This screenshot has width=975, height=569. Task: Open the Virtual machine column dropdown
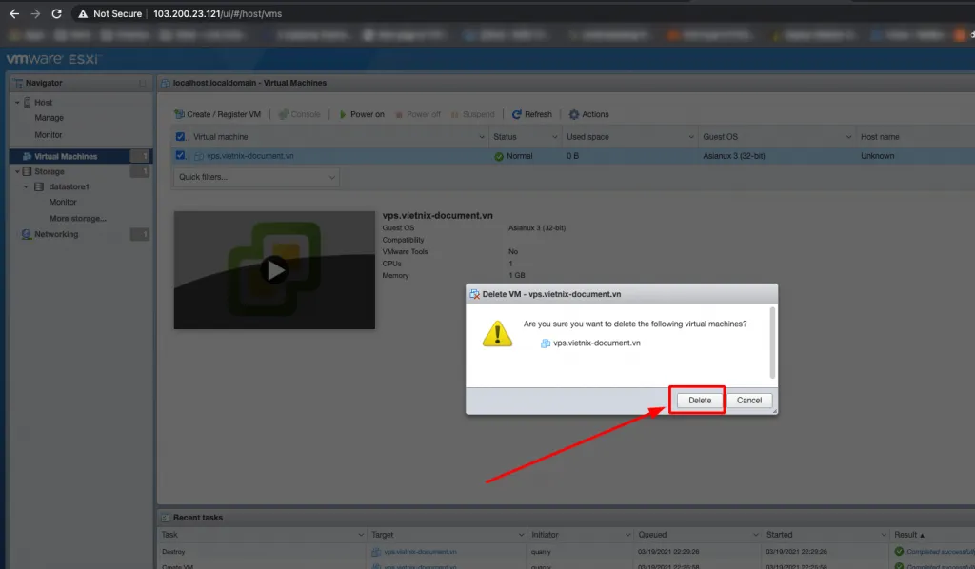coord(481,137)
